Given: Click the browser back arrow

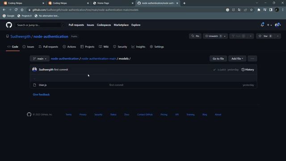Looking at the screenshot, I should pos(4,10).
